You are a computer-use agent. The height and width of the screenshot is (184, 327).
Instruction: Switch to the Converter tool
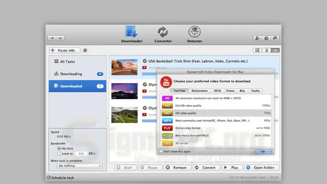coord(163,34)
